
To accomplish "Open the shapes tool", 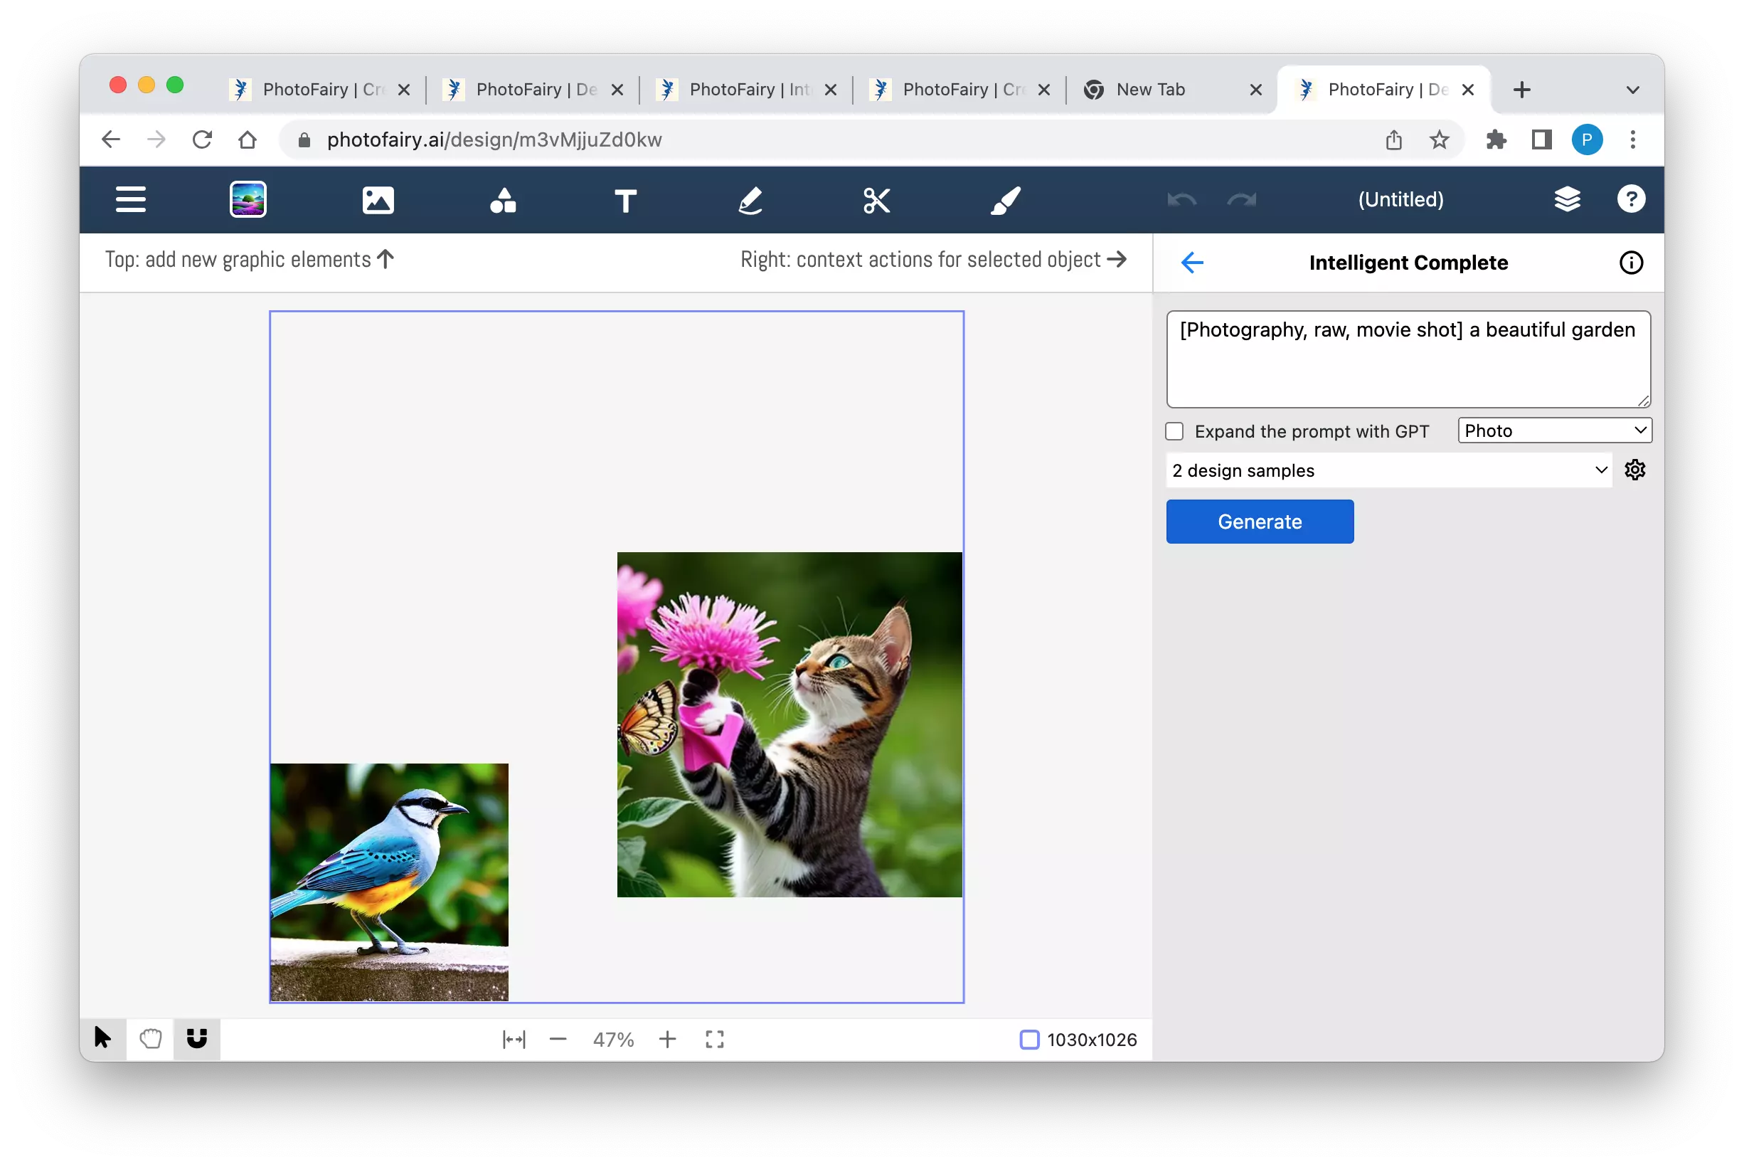I will click(x=503, y=199).
